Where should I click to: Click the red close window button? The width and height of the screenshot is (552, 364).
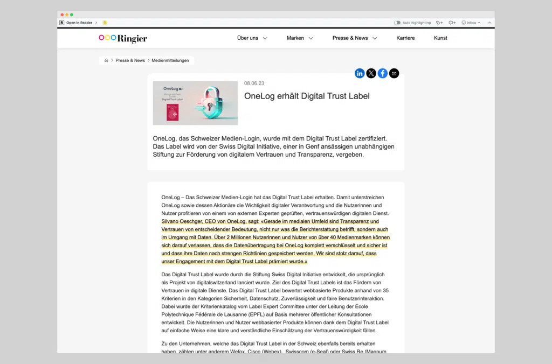click(62, 15)
